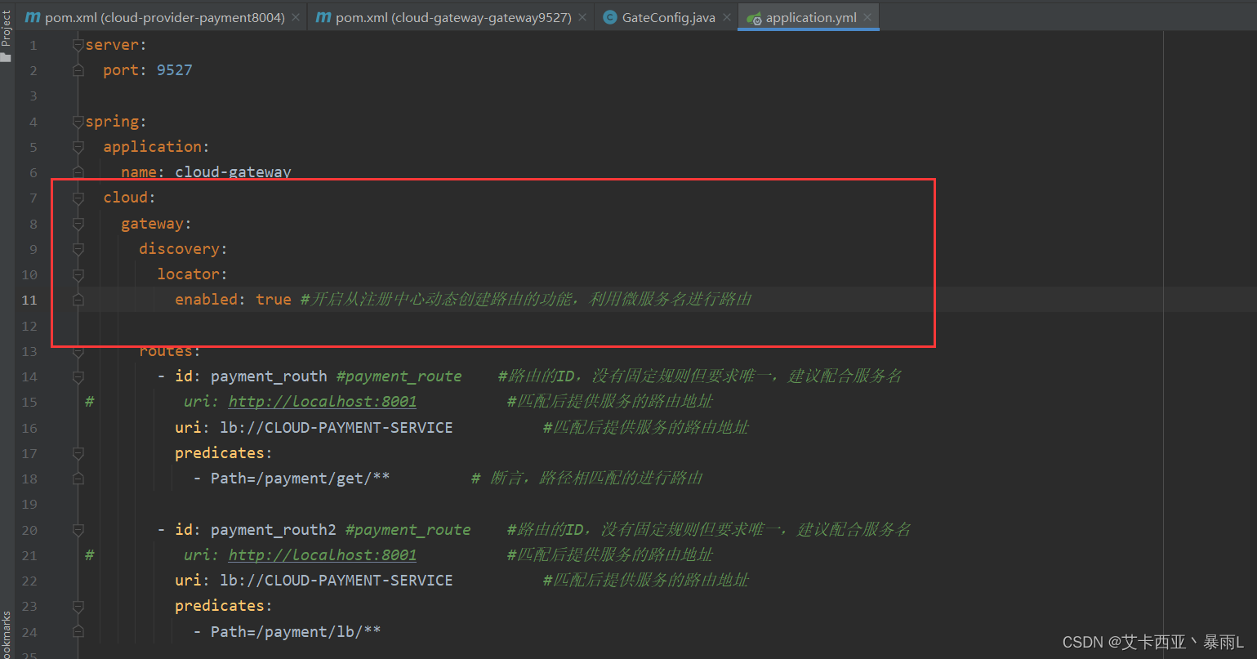This screenshot has height=659, width=1257.
Task: Click the fold end marker on line 24
Action: pos(78,632)
